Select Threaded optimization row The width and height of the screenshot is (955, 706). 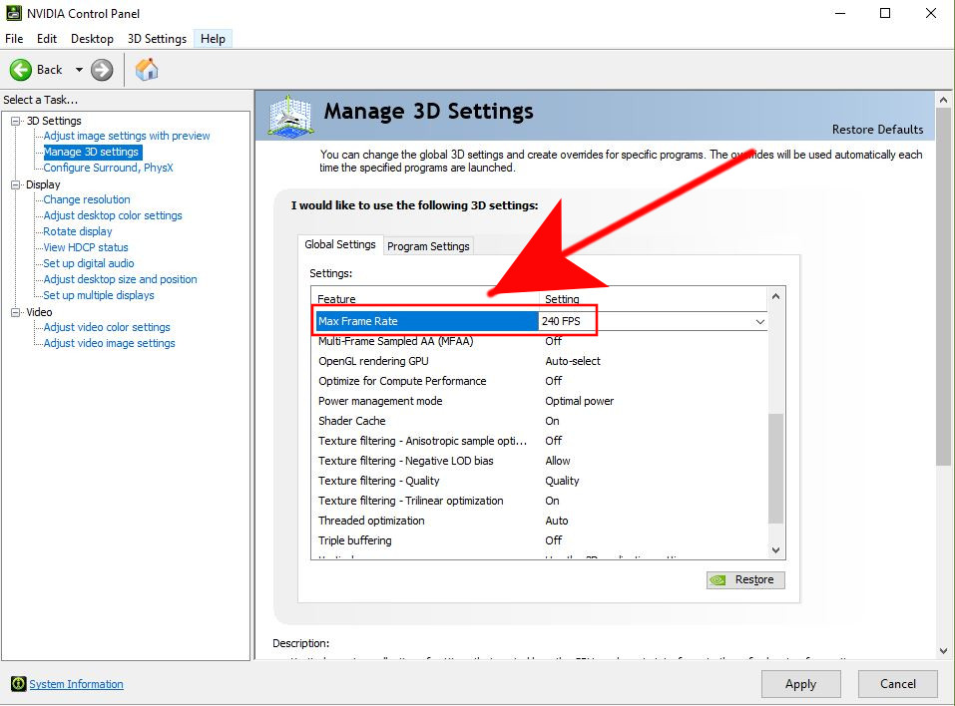coord(542,521)
